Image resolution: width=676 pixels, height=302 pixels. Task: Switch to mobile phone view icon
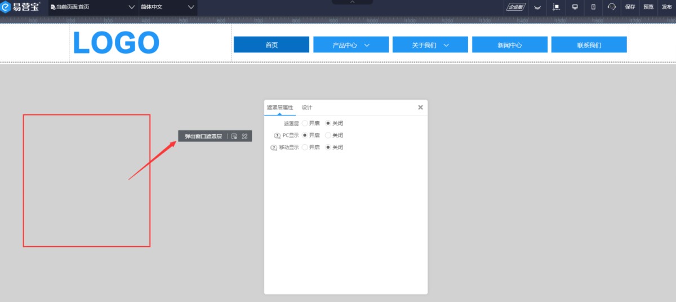coord(593,7)
